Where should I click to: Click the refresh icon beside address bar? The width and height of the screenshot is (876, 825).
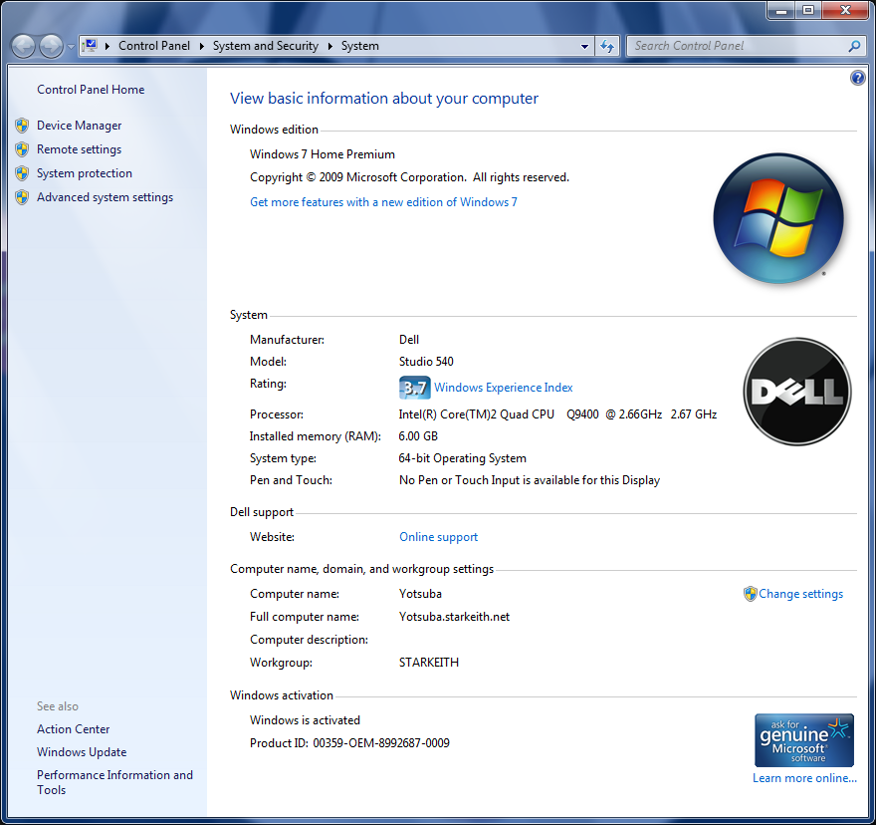click(x=607, y=46)
